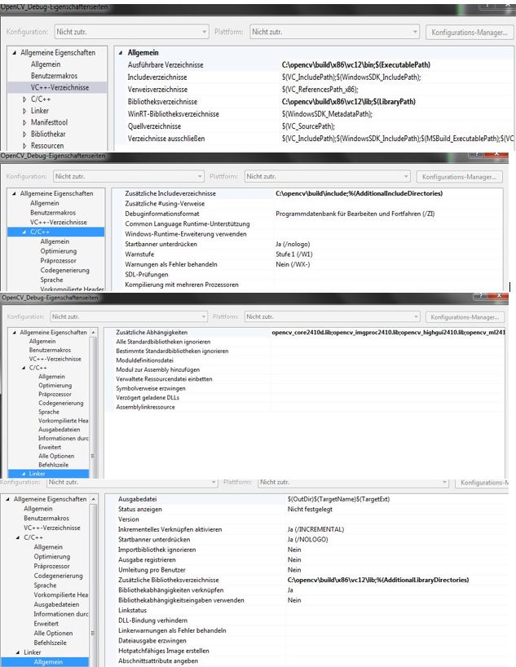Expand the collapsed Manifesttool tree node
Viewport: 516px width, 667px height.
pos(24,122)
